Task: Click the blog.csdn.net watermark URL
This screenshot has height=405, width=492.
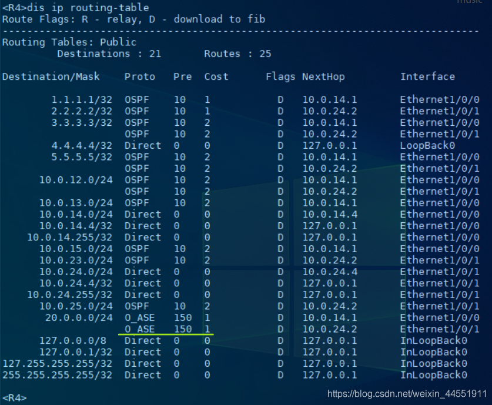Action: click(x=407, y=393)
